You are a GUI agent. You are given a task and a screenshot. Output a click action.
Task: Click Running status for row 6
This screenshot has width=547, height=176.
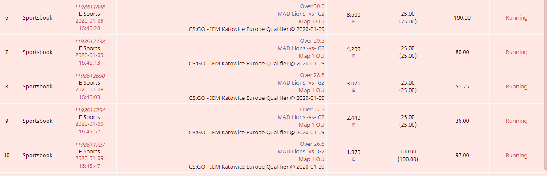coord(516,18)
